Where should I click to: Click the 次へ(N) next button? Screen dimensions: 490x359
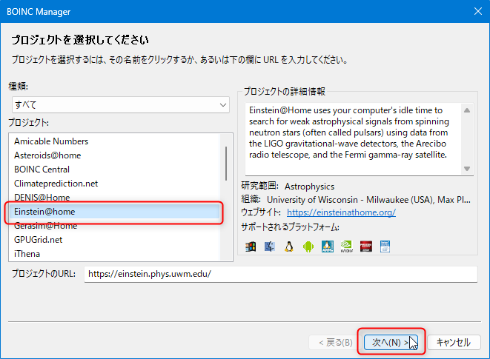(x=391, y=343)
